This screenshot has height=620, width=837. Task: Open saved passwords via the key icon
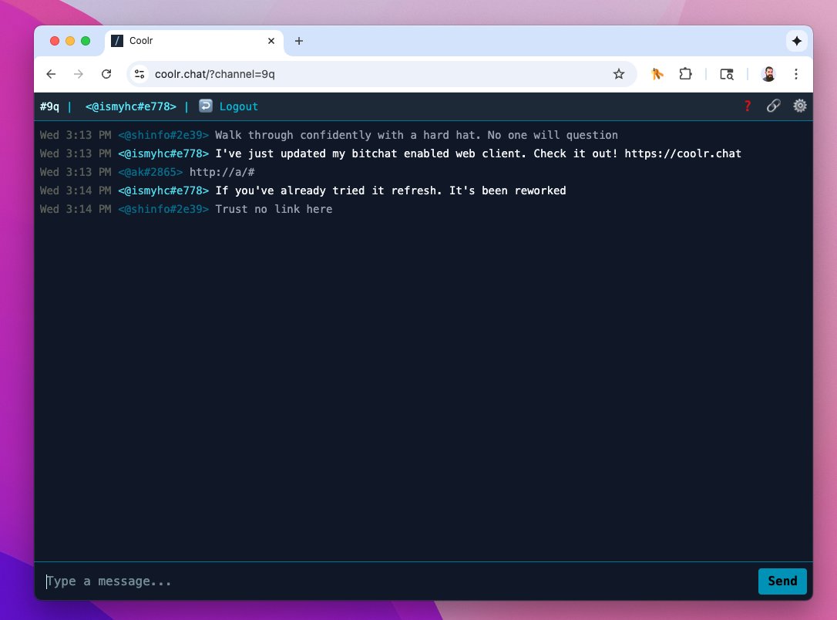pyautogui.click(x=657, y=73)
